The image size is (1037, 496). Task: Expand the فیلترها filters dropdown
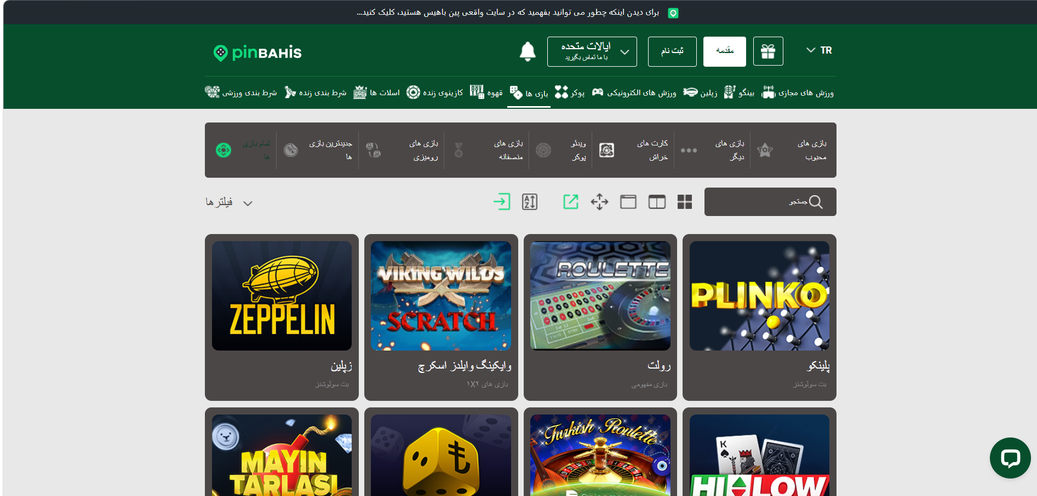pos(229,202)
